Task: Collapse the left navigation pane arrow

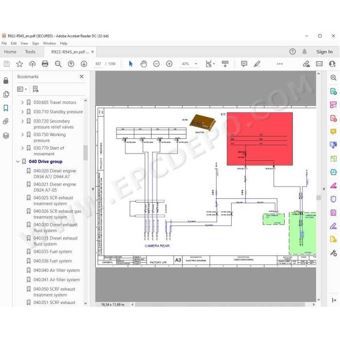Action: click(x=93, y=189)
